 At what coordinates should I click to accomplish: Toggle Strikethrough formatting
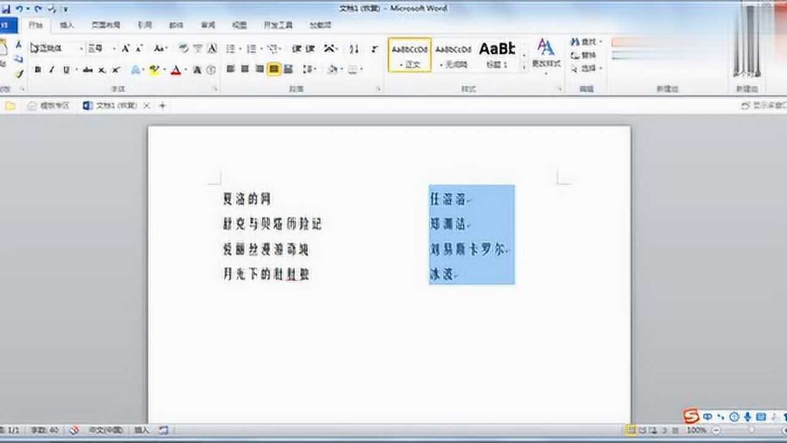pos(88,70)
